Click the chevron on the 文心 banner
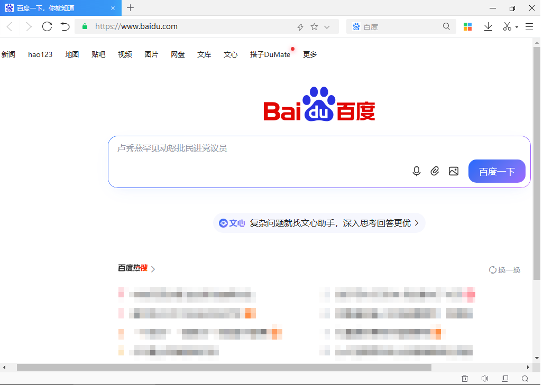Image resolution: width=543 pixels, height=385 pixels. [417, 223]
